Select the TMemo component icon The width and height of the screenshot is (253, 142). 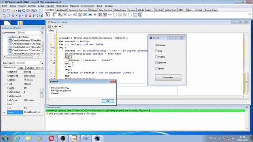tap(80, 15)
